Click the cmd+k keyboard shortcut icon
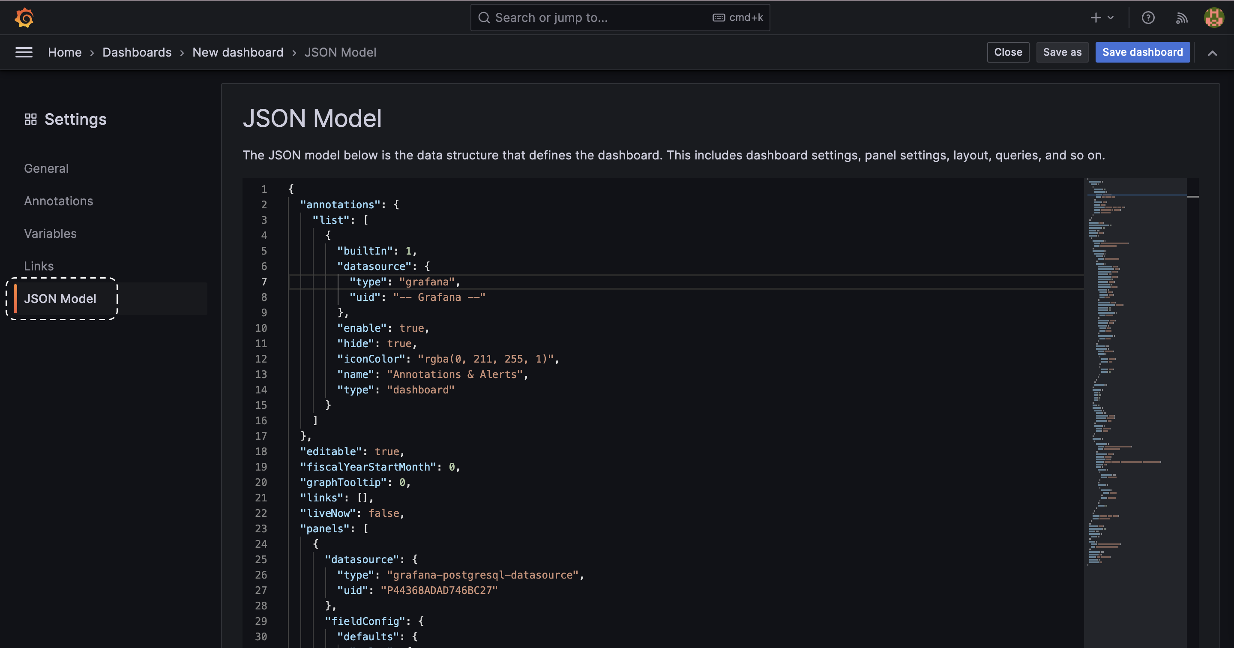The image size is (1234, 648). (719, 18)
